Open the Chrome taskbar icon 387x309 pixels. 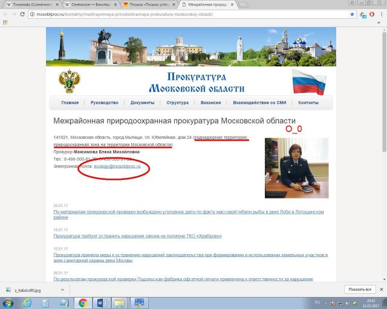click(83, 303)
